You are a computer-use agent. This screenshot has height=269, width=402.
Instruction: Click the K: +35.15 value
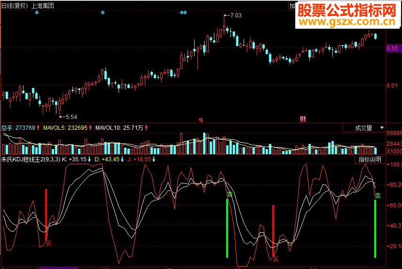(74, 159)
